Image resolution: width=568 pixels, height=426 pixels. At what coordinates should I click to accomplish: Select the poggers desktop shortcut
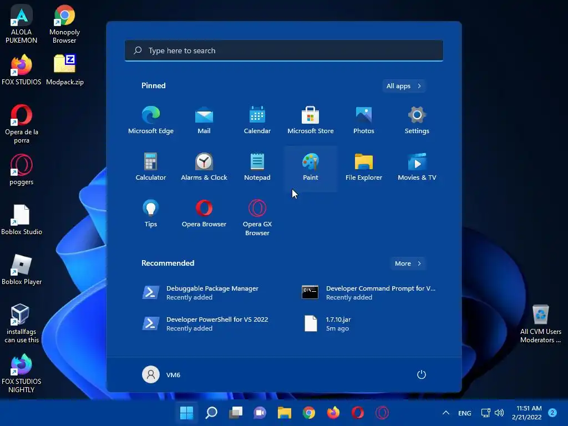click(22, 170)
